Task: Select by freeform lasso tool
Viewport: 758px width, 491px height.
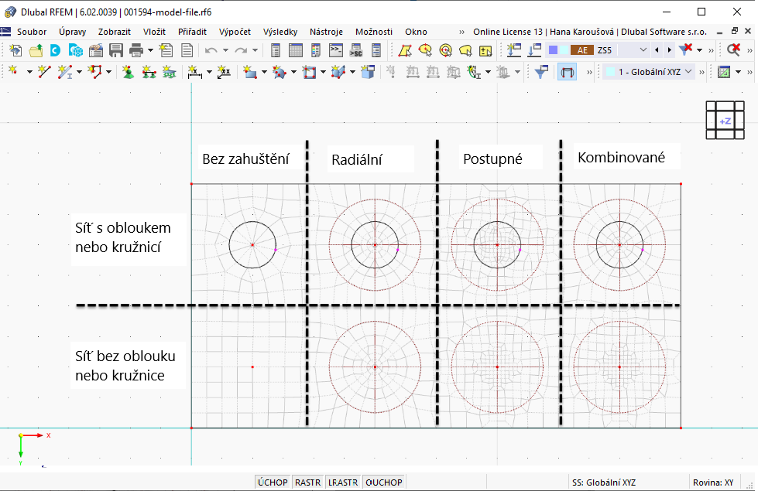Action: coord(465,50)
